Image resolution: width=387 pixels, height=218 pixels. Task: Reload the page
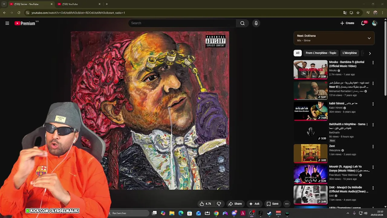19,13
